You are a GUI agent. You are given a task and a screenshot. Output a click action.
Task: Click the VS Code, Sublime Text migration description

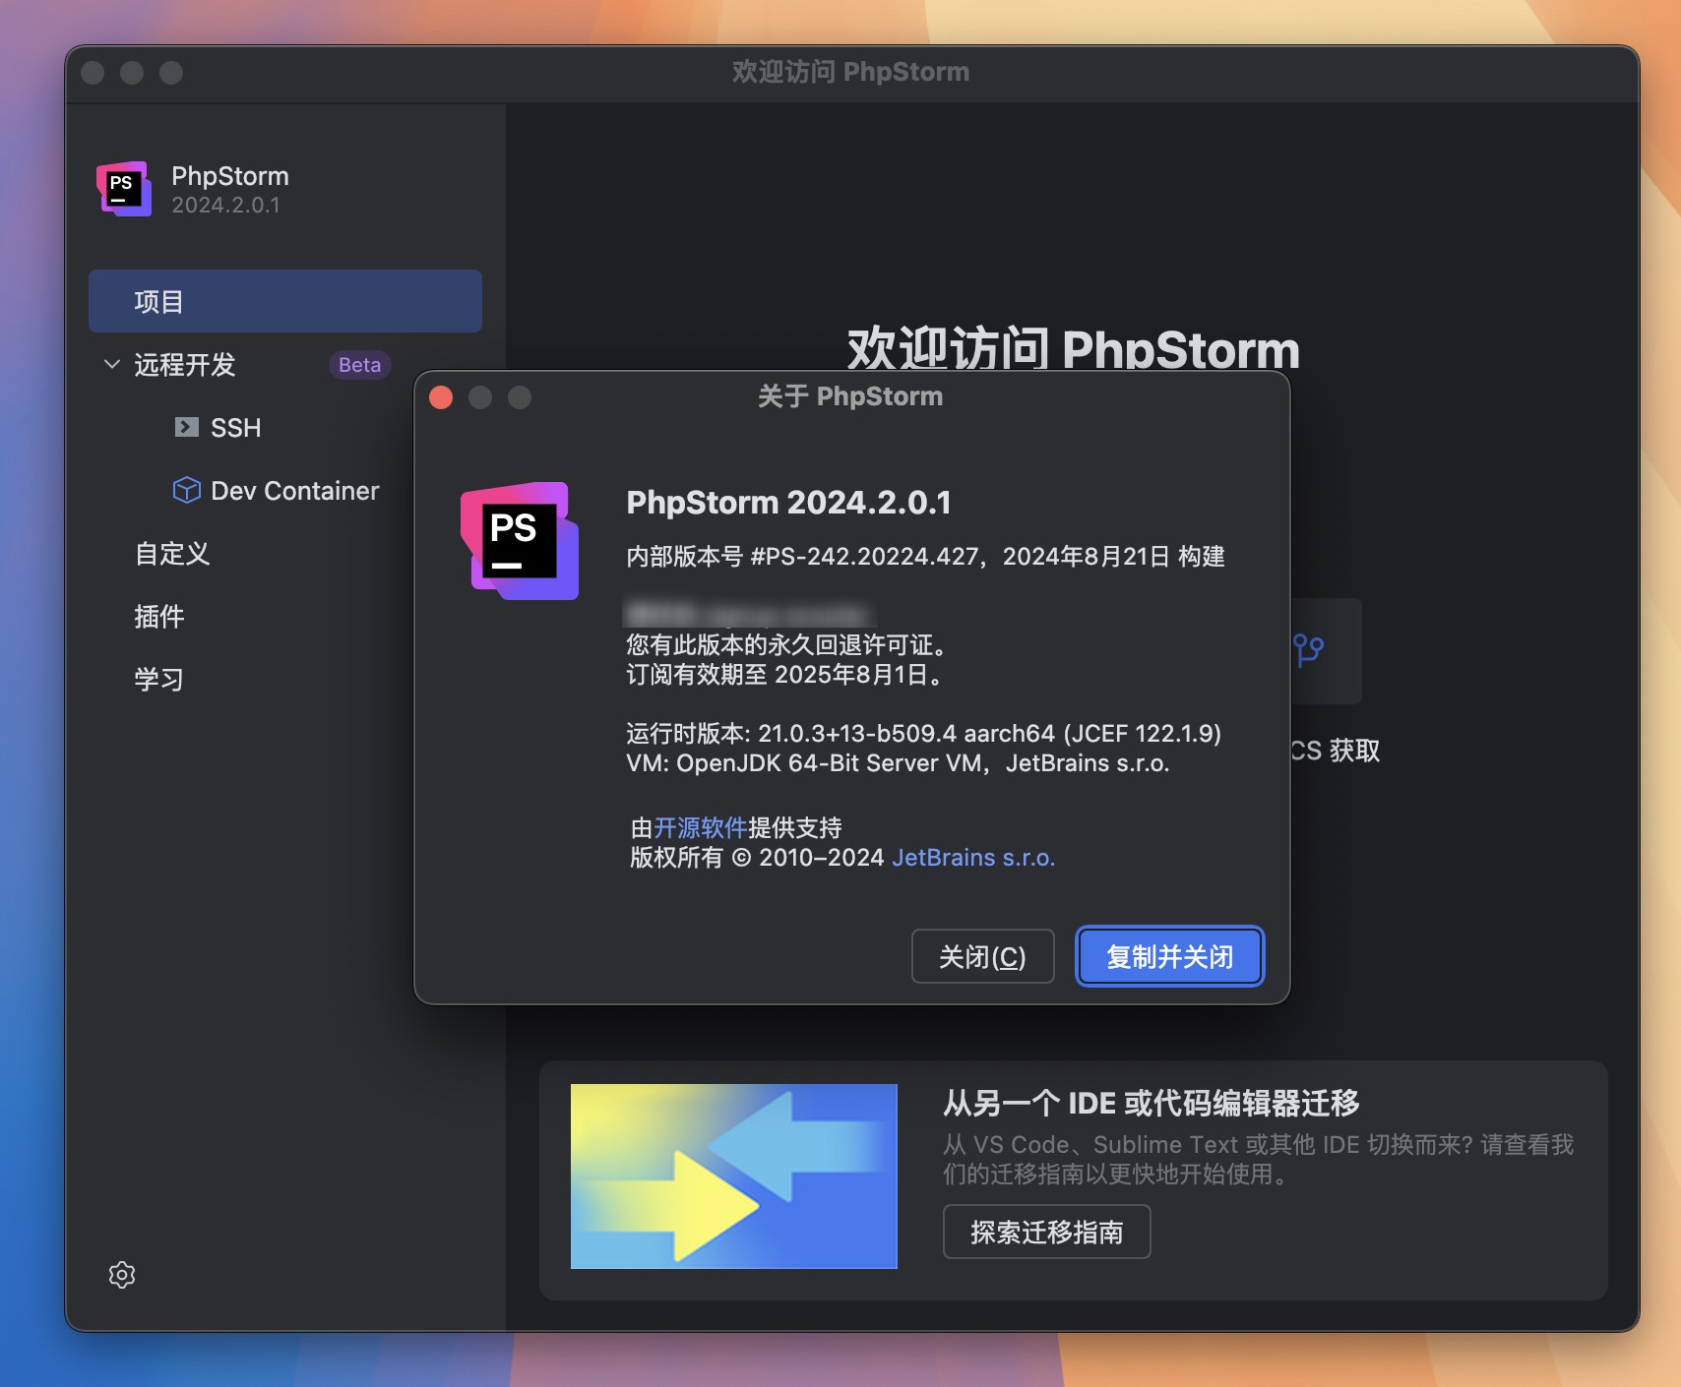(1258, 1160)
